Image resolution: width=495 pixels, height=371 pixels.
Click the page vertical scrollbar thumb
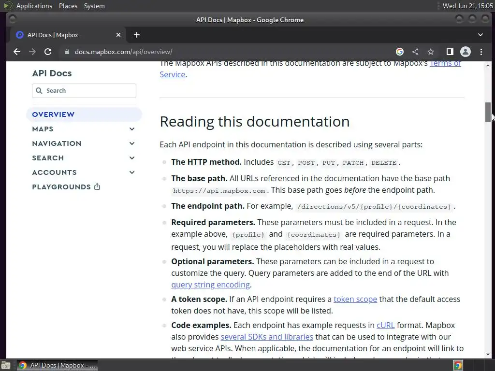(x=488, y=112)
